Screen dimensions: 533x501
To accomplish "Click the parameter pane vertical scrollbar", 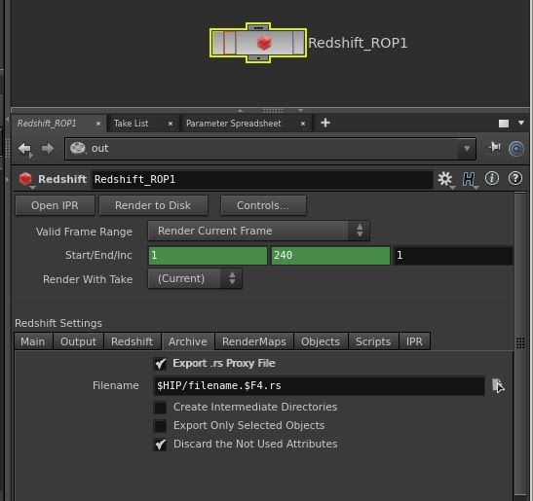I will (x=520, y=342).
